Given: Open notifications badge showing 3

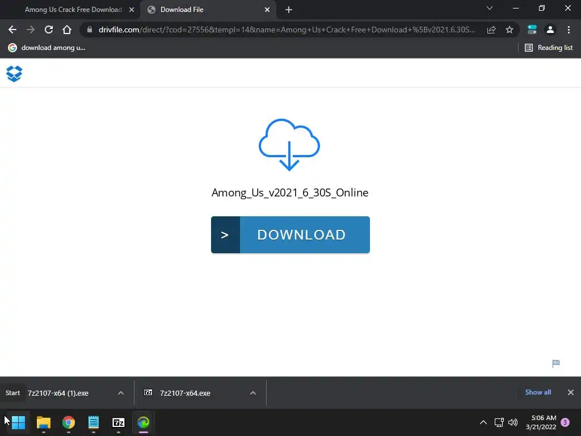Looking at the screenshot, I should click(x=565, y=422).
